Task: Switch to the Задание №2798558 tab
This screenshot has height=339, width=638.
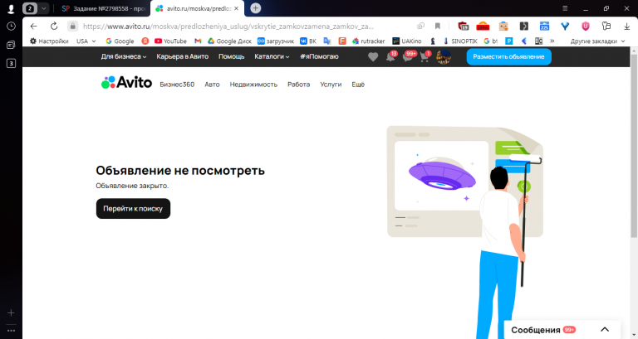Action: [102, 8]
